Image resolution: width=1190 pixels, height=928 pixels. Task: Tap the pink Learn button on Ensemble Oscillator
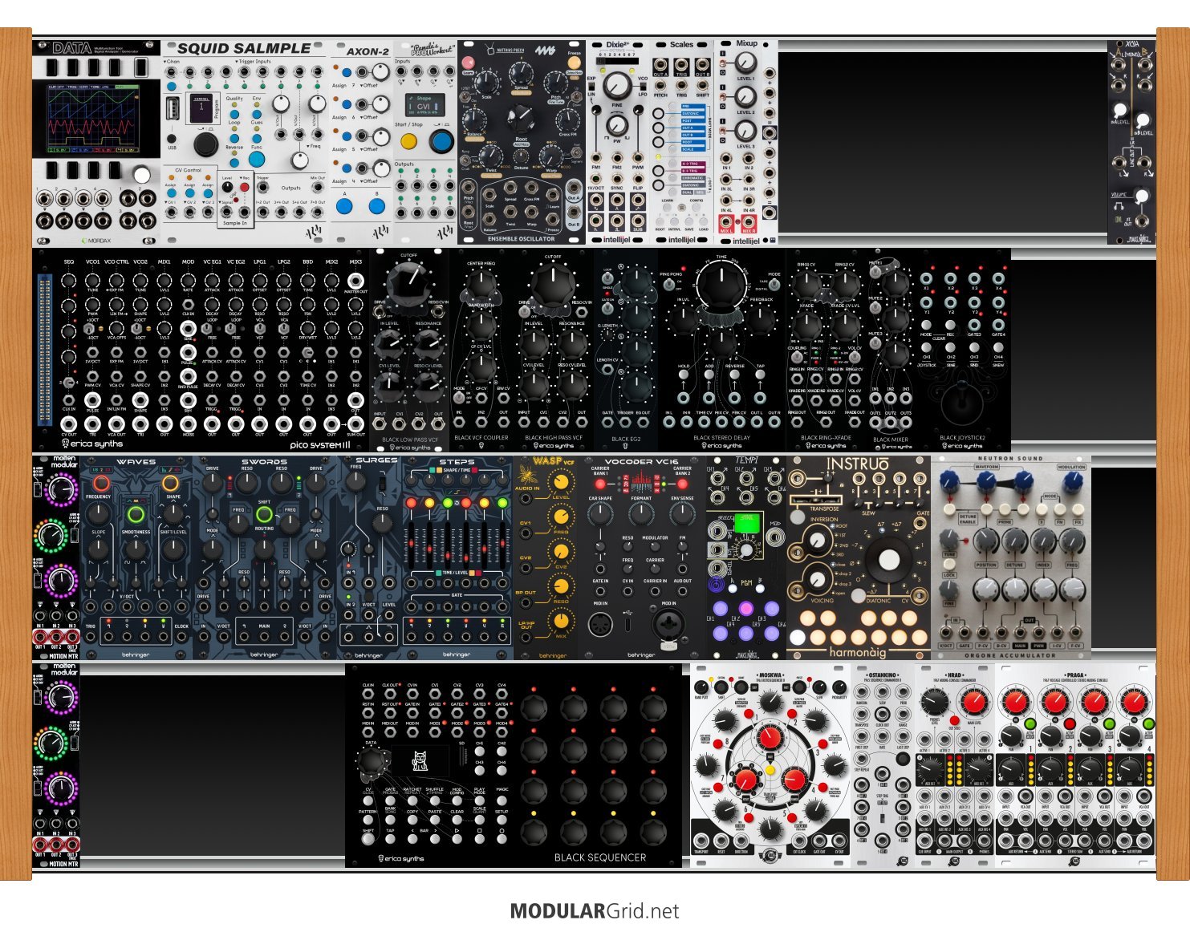click(x=469, y=62)
